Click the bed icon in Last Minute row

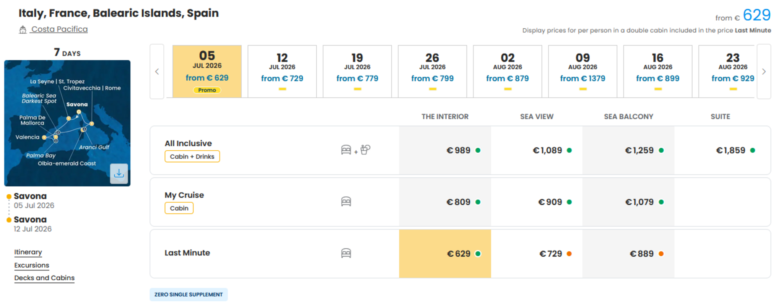click(346, 253)
